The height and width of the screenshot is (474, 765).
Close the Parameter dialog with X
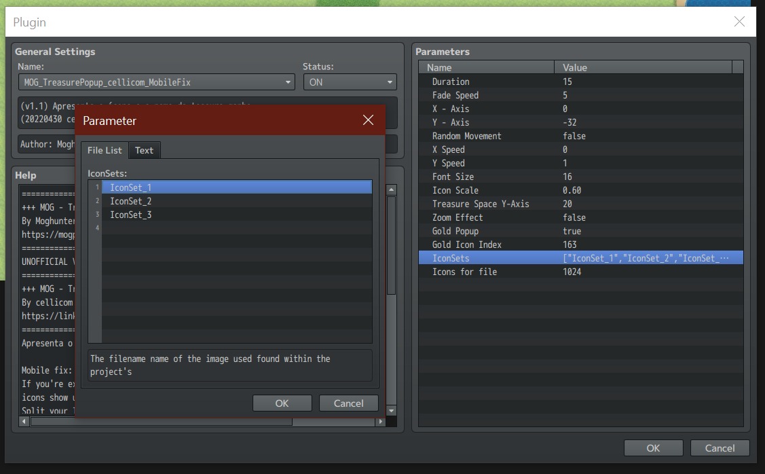tap(368, 120)
